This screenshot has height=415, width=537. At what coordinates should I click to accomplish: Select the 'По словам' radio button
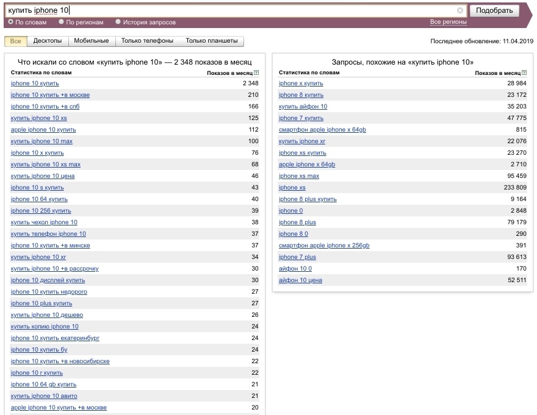coord(10,21)
